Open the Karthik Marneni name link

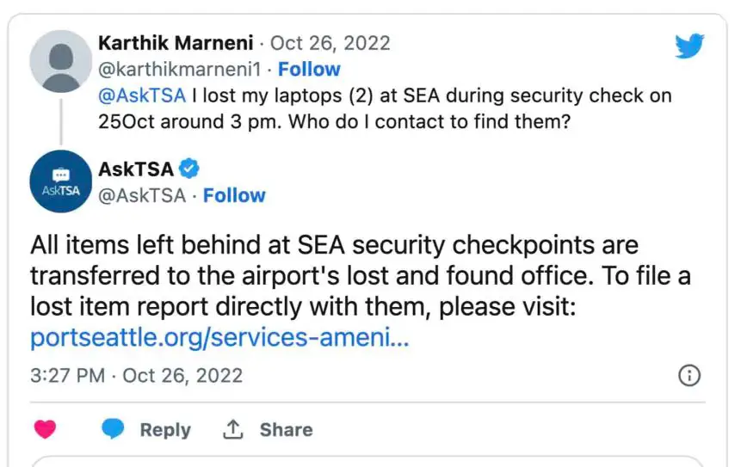pos(176,43)
